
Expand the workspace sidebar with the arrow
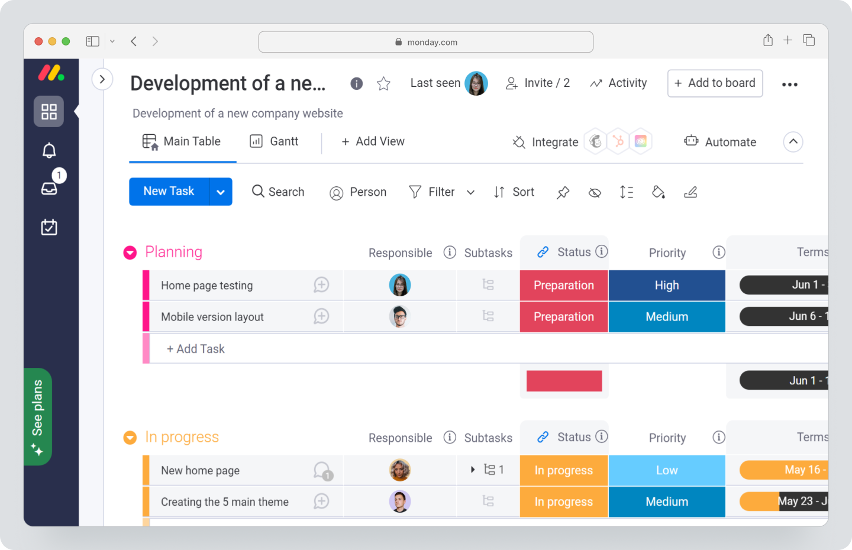tap(102, 79)
